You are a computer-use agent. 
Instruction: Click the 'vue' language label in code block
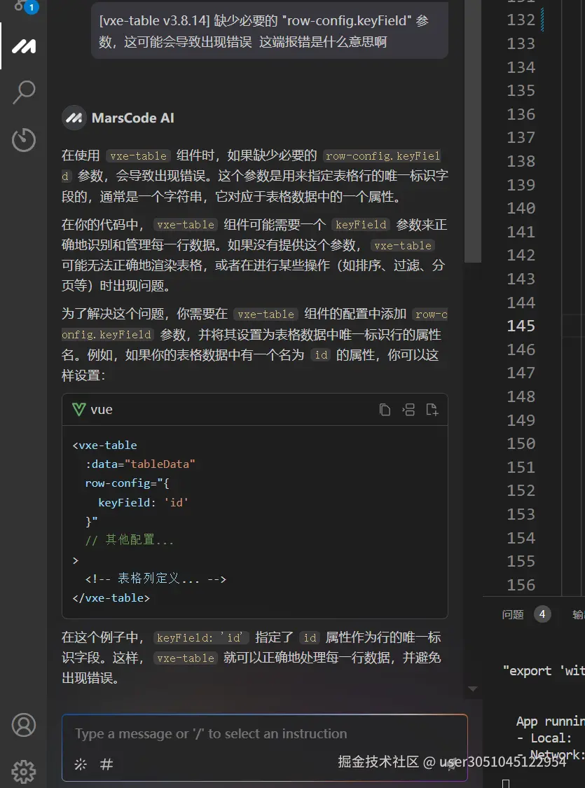pyautogui.click(x=102, y=410)
